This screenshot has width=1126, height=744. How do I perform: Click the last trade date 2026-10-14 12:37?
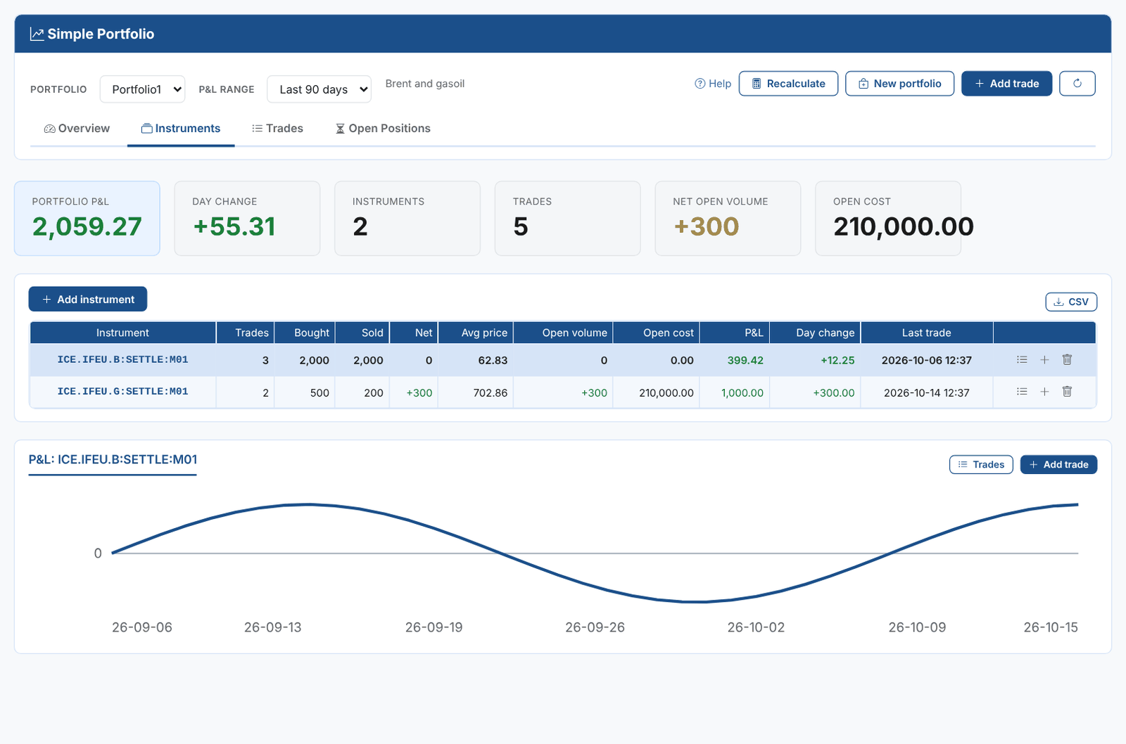[927, 392]
